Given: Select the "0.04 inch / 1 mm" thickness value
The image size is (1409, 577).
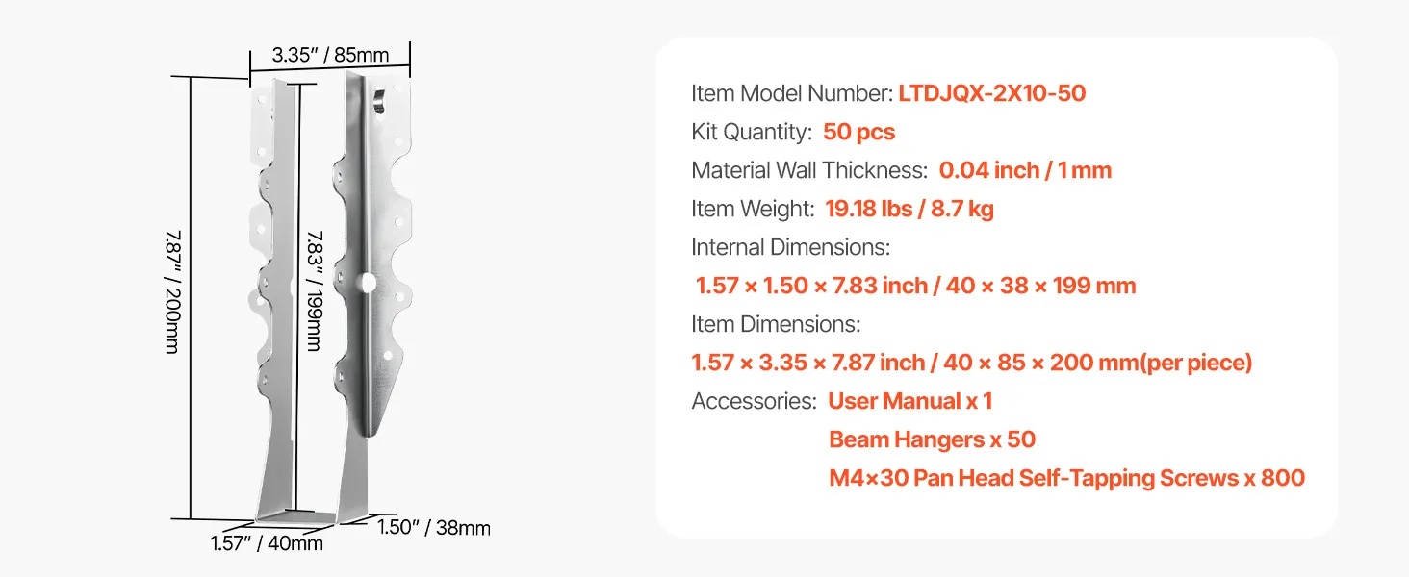Looking at the screenshot, I should pyautogui.click(x=1025, y=170).
